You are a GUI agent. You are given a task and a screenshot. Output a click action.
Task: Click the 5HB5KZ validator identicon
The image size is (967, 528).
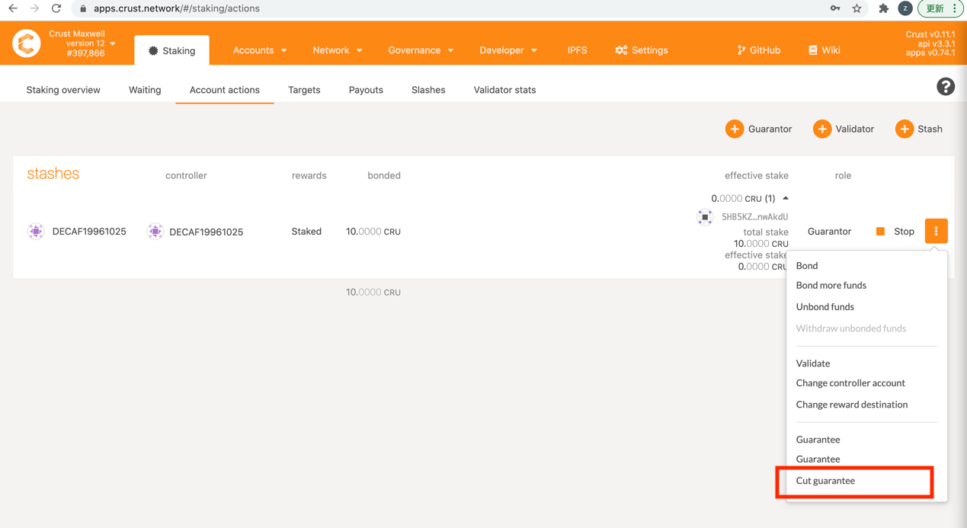[x=705, y=217]
